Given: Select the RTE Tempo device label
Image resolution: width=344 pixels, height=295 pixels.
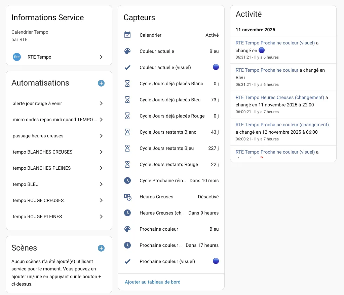Looking at the screenshot, I should (39, 57).
